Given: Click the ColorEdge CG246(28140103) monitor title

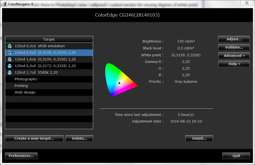Looking at the screenshot, I should [127, 15].
